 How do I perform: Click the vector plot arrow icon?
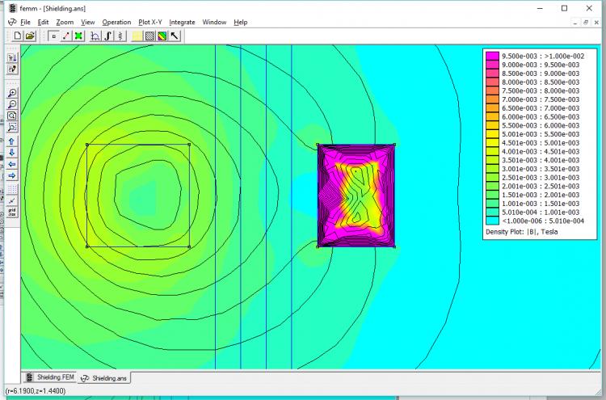175,36
